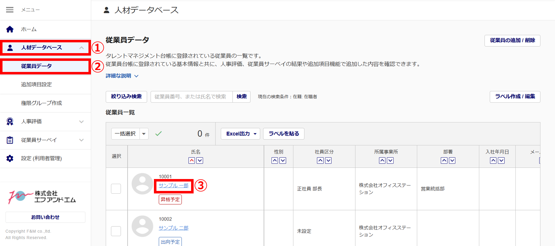Click the 設定 gear icon
The image size is (555, 246).
click(10, 158)
